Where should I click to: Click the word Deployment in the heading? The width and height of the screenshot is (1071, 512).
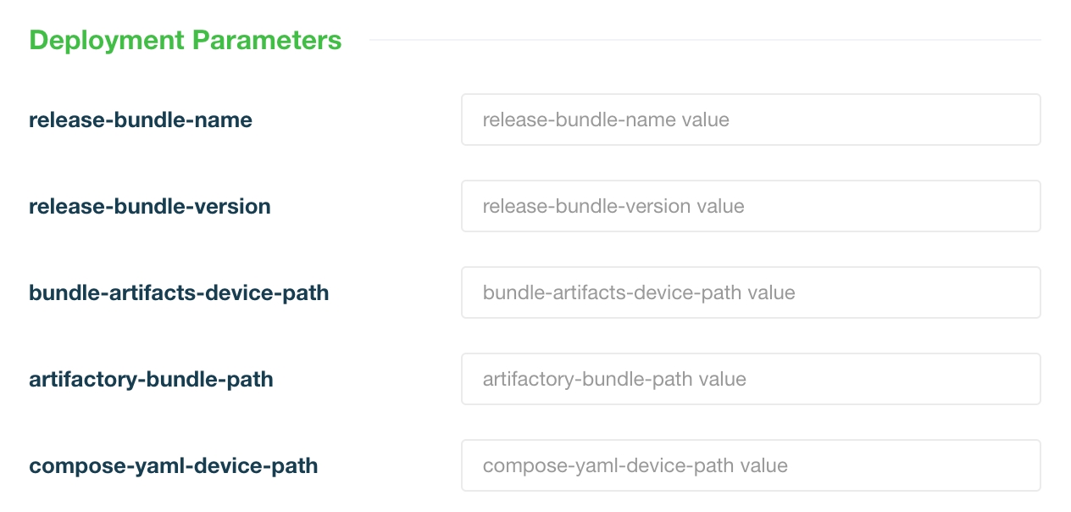107,41
